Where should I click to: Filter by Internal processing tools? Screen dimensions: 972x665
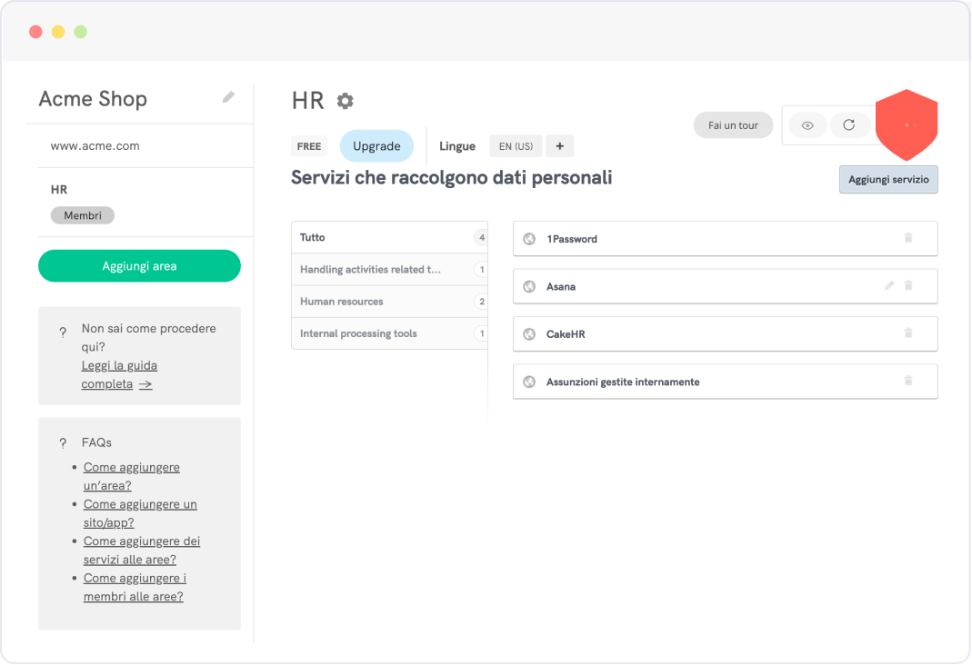point(389,333)
